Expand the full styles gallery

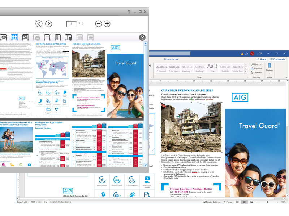click(246, 72)
